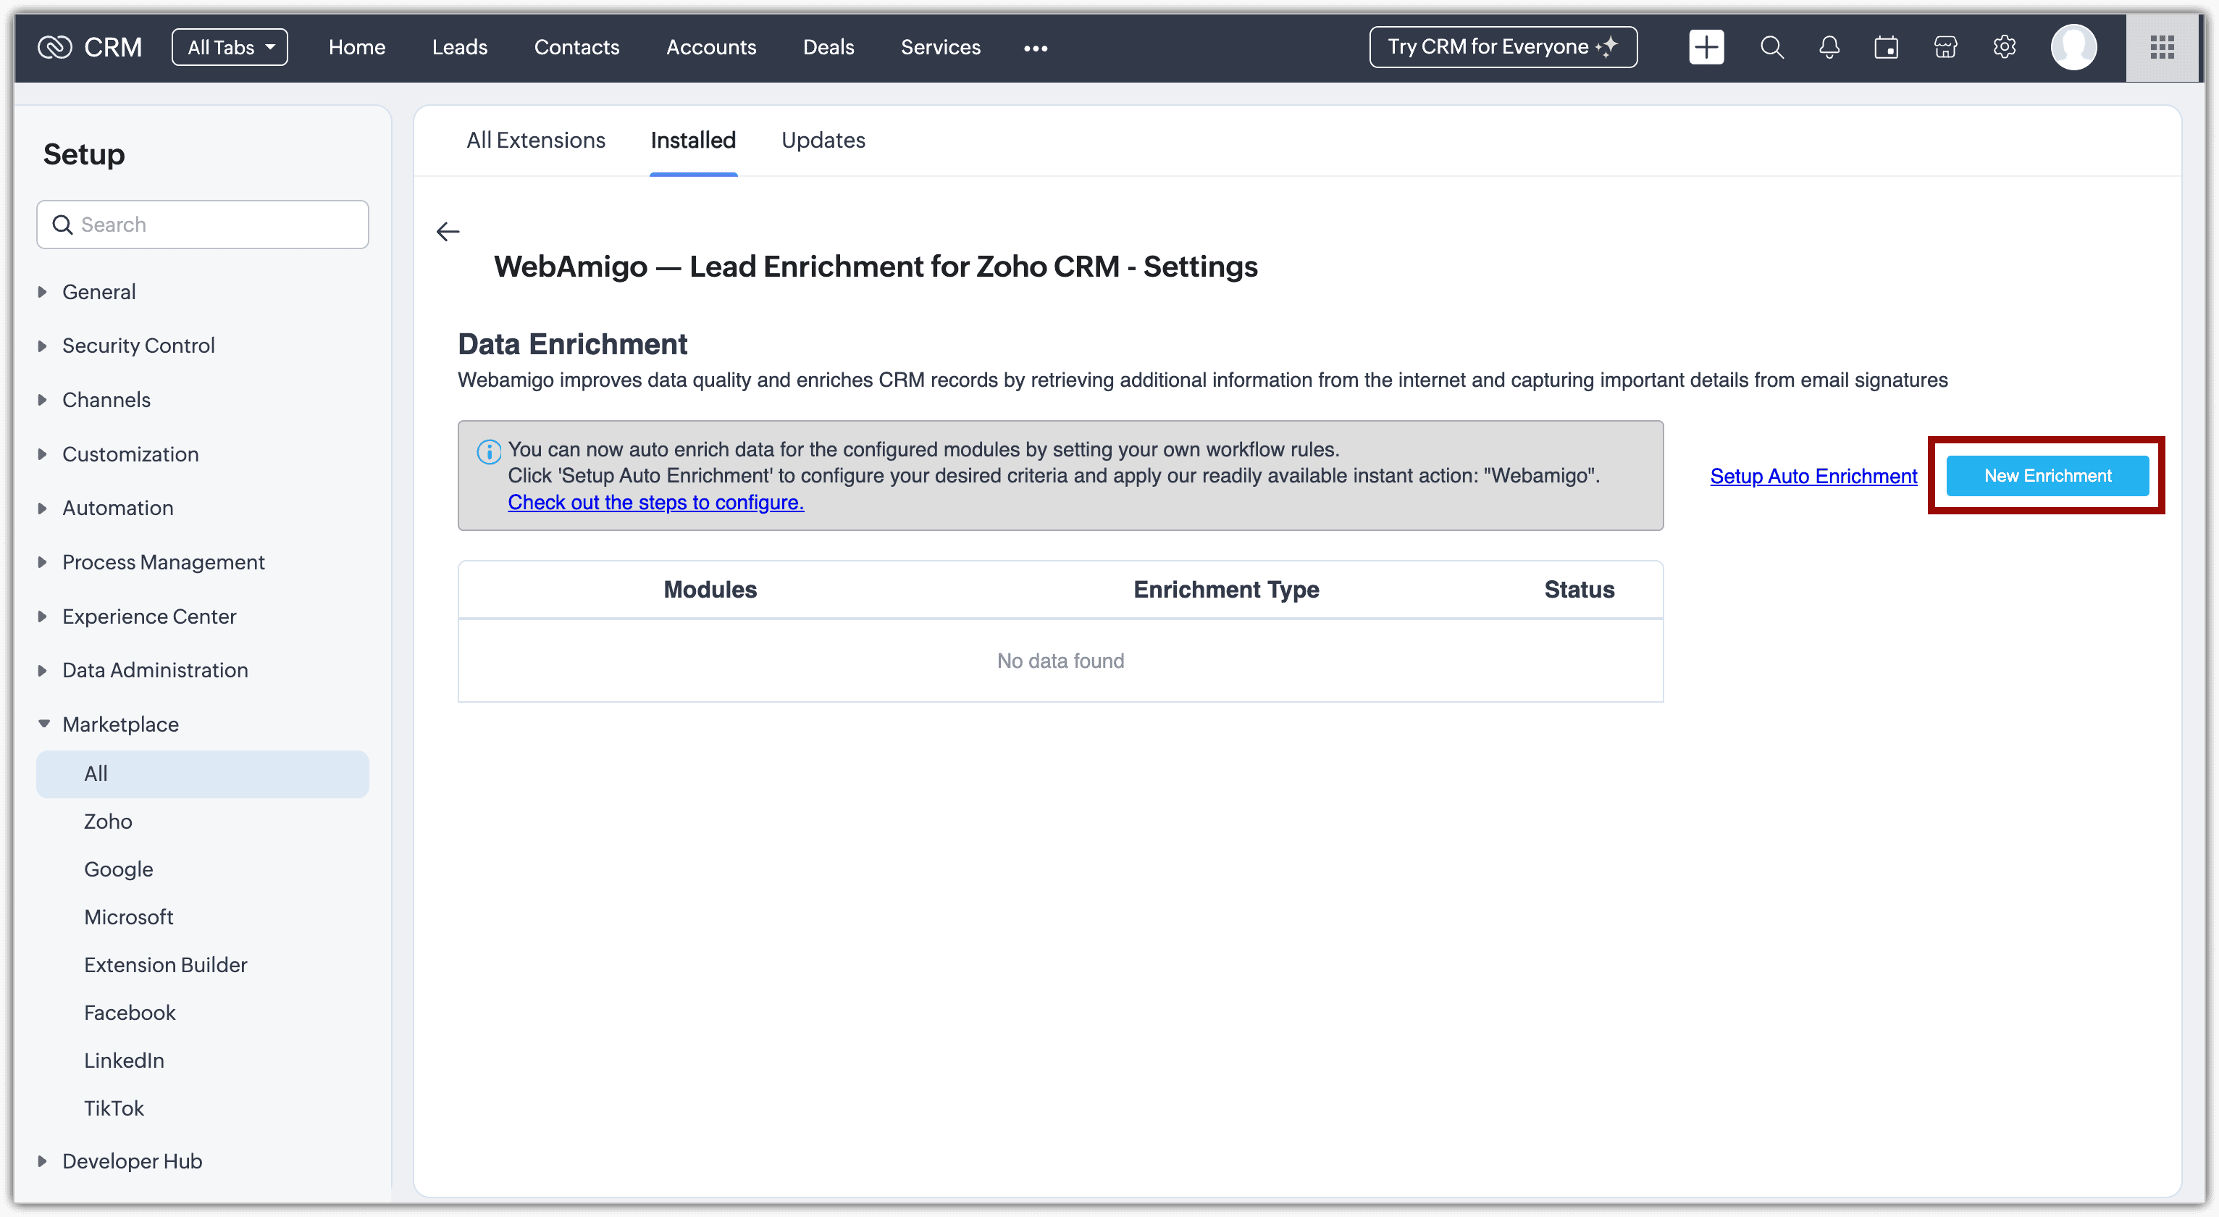Viewport: 2219px width, 1217px height.
Task: Click the user profile avatar
Action: click(x=2073, y=47)
